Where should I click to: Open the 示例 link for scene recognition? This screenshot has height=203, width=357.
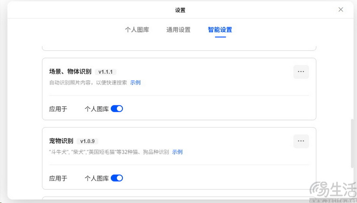[135, 83]
